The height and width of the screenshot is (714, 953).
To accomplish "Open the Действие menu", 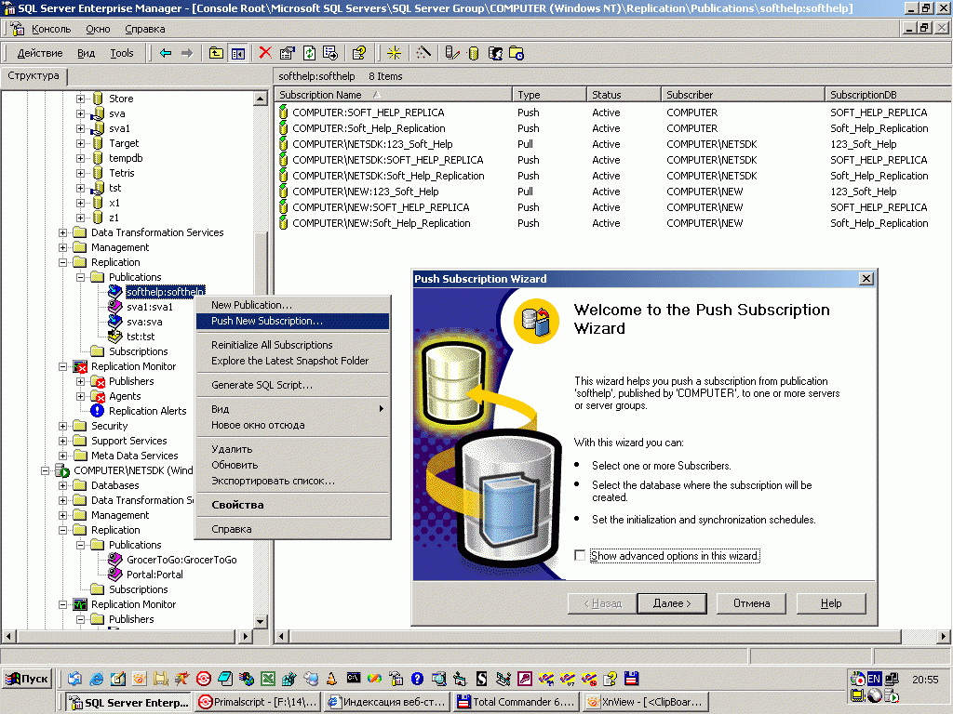I will (x=39, y=53).
